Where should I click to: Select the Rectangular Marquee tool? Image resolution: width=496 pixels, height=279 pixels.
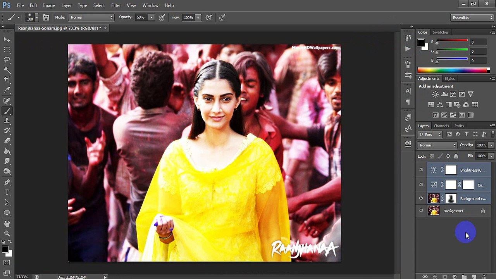7,50
